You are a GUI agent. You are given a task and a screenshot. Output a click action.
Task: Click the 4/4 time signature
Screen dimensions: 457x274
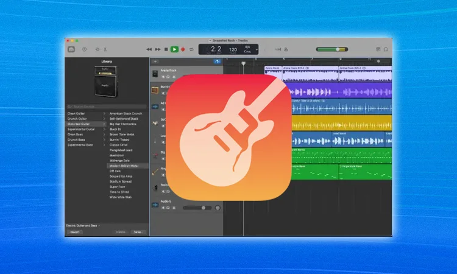click(247, 47)
